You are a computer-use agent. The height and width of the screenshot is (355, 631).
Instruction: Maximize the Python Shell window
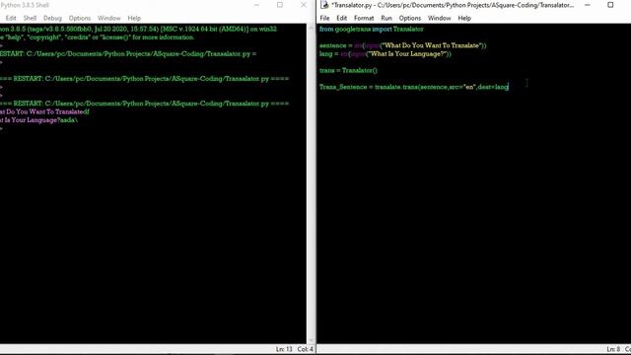(x=280, y=5)
